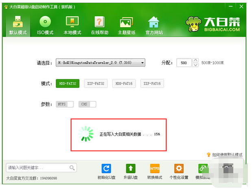This screenshot has height=189, width=252.
Task: Visit 官方网站 home icon
Action: pos(154,25)
